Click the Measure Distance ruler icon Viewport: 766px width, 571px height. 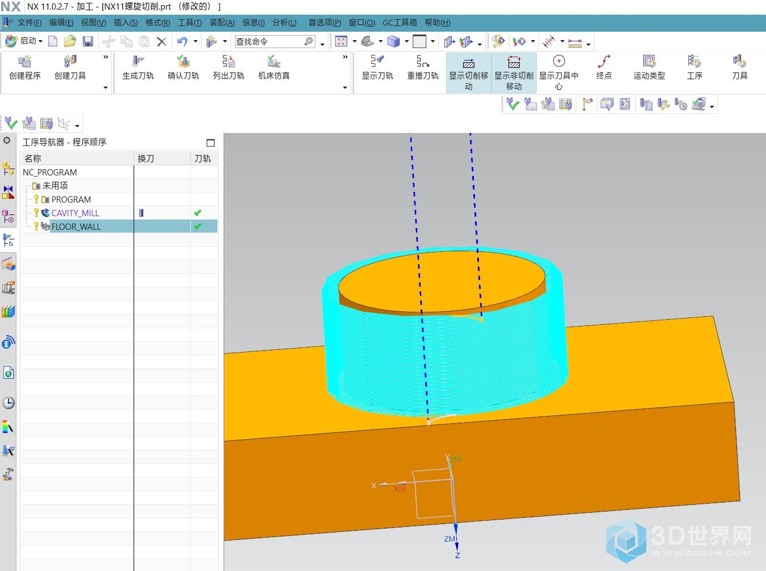[x=575, y=42]
